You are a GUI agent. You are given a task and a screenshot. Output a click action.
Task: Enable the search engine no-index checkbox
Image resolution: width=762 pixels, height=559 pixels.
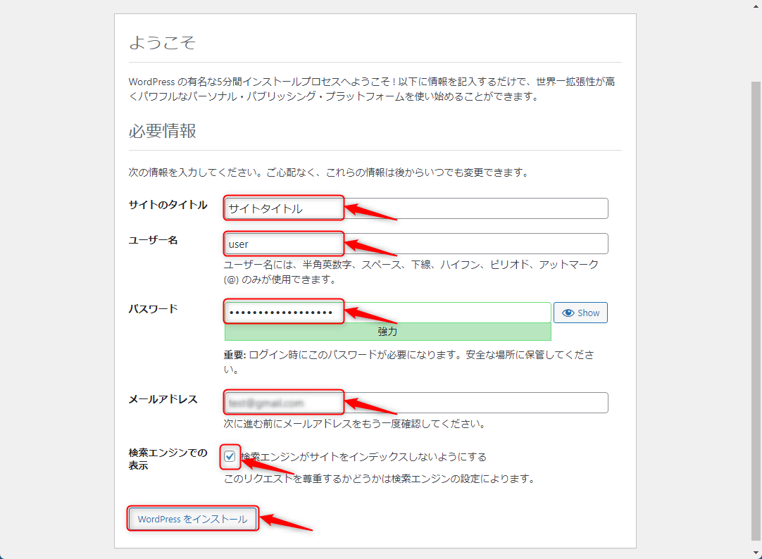point(230,457)
